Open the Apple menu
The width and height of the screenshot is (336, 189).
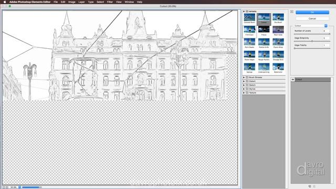tap(5, 2)
